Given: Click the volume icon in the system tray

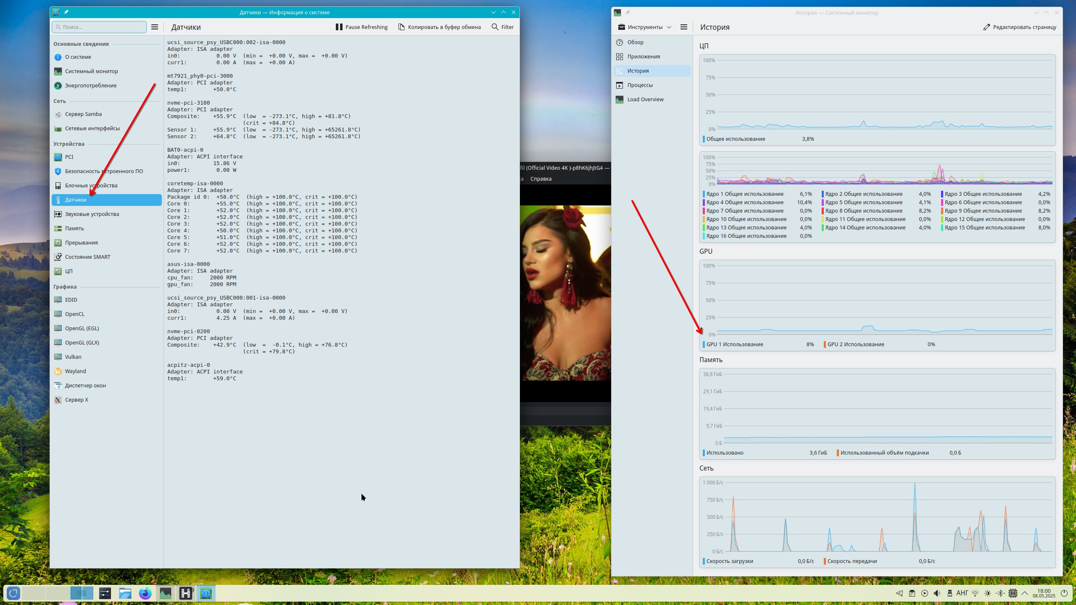Looking at the screenshot, I should pos(937,593).
